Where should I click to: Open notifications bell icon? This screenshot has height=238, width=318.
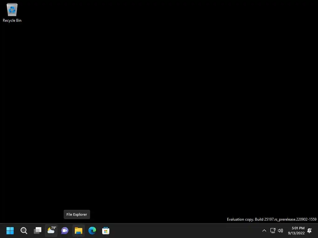click(x=310, y=231)
